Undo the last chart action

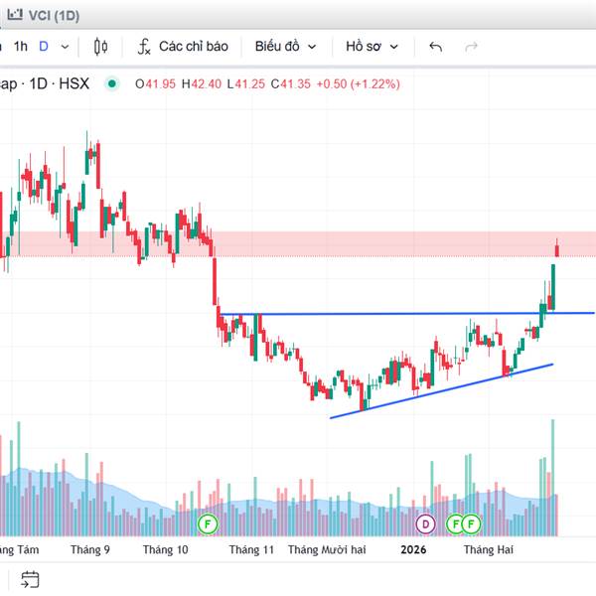click(x=436, y=47)
